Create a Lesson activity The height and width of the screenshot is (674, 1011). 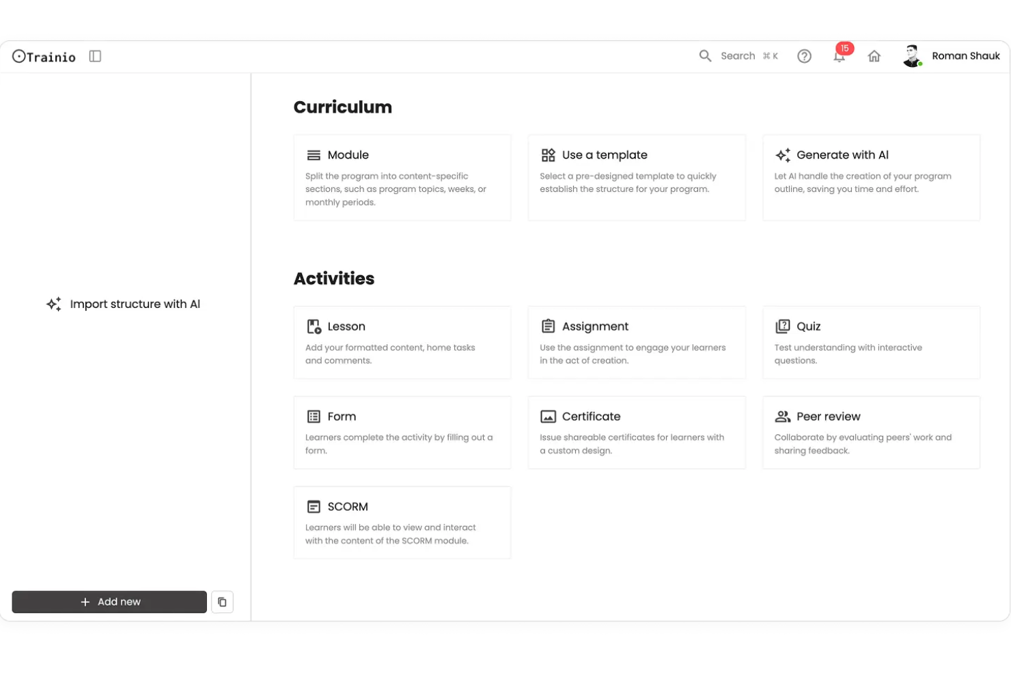[402, 342]
